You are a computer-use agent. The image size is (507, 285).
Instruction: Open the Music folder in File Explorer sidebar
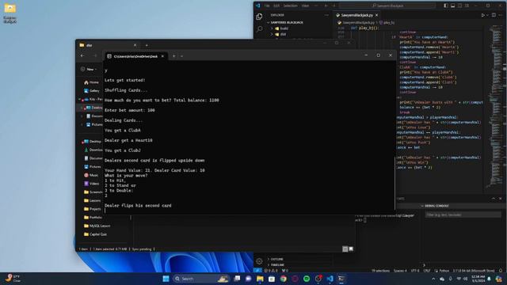click(91, 175)
